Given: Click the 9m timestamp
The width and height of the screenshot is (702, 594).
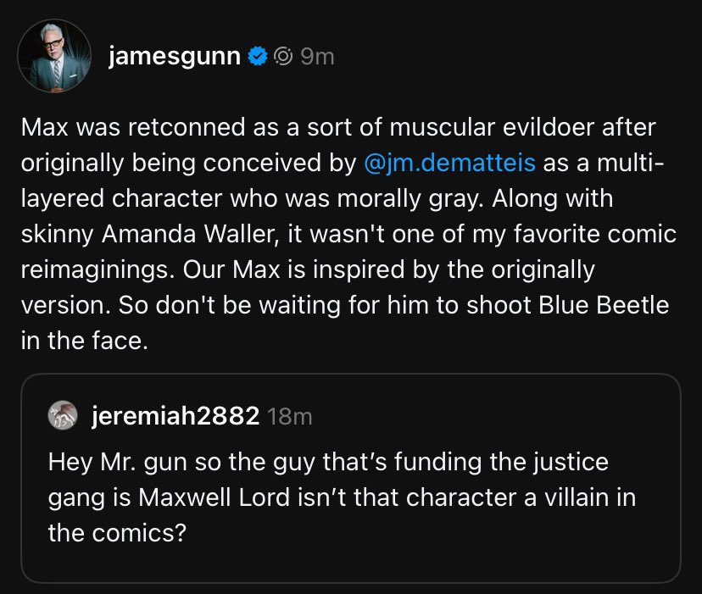Looking at the screenshot, I should pyautogui.click(x=317, y=57).
